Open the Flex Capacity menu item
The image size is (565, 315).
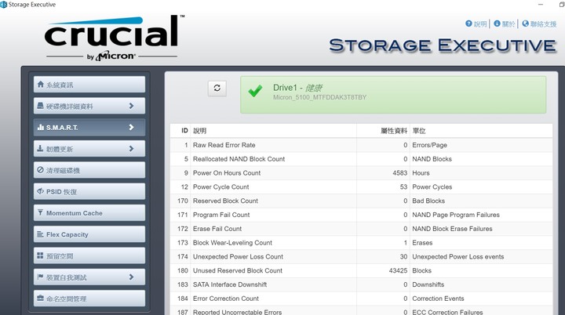click(89, 234)
